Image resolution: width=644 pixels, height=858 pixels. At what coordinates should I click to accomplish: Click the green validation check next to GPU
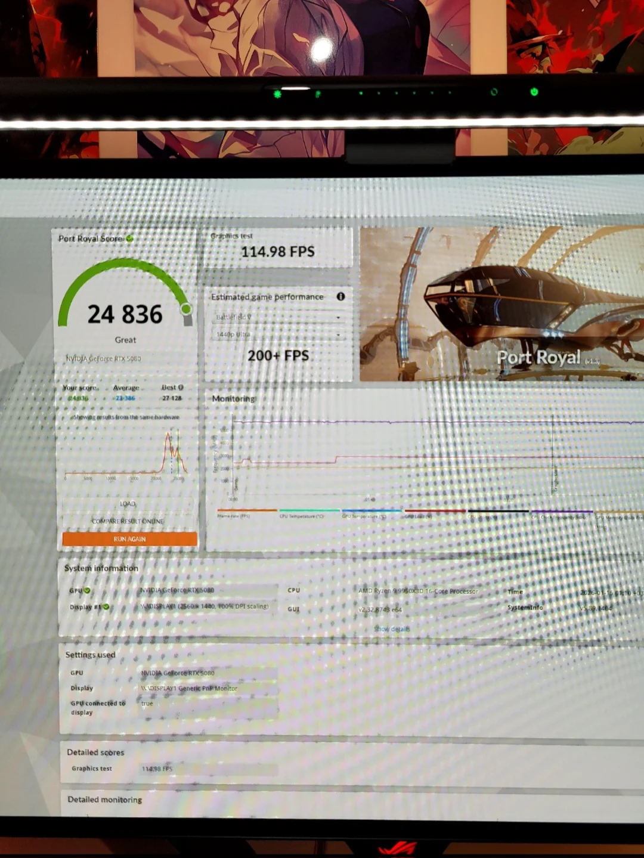[x=87, y=590]
